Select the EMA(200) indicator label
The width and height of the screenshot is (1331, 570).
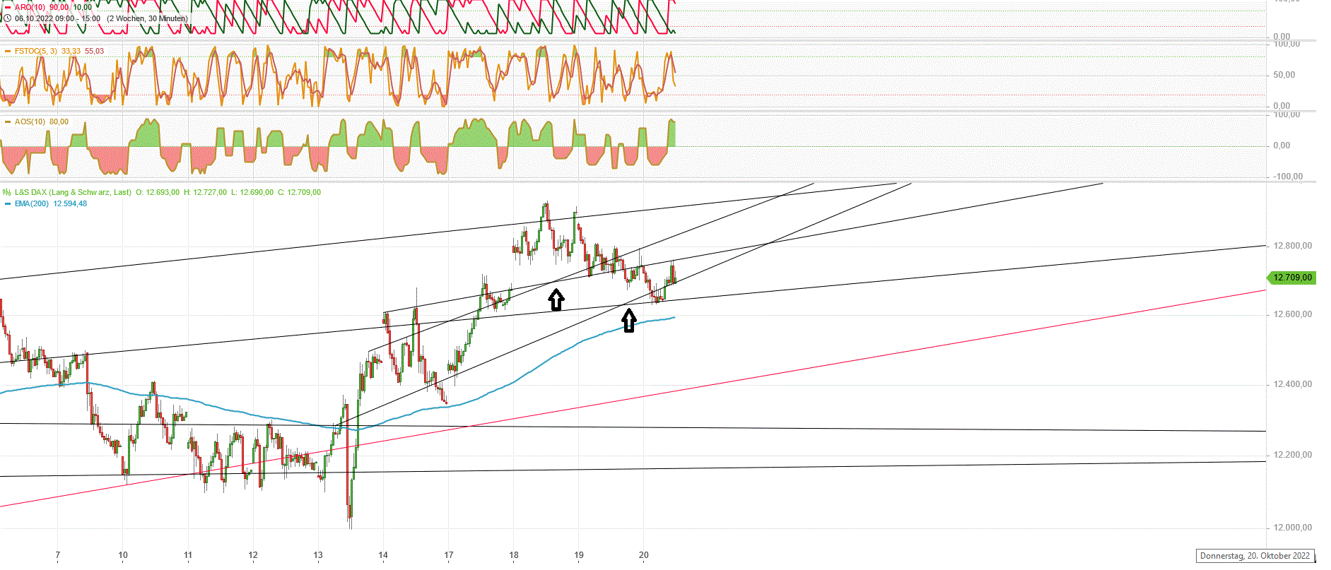point(32,203)
